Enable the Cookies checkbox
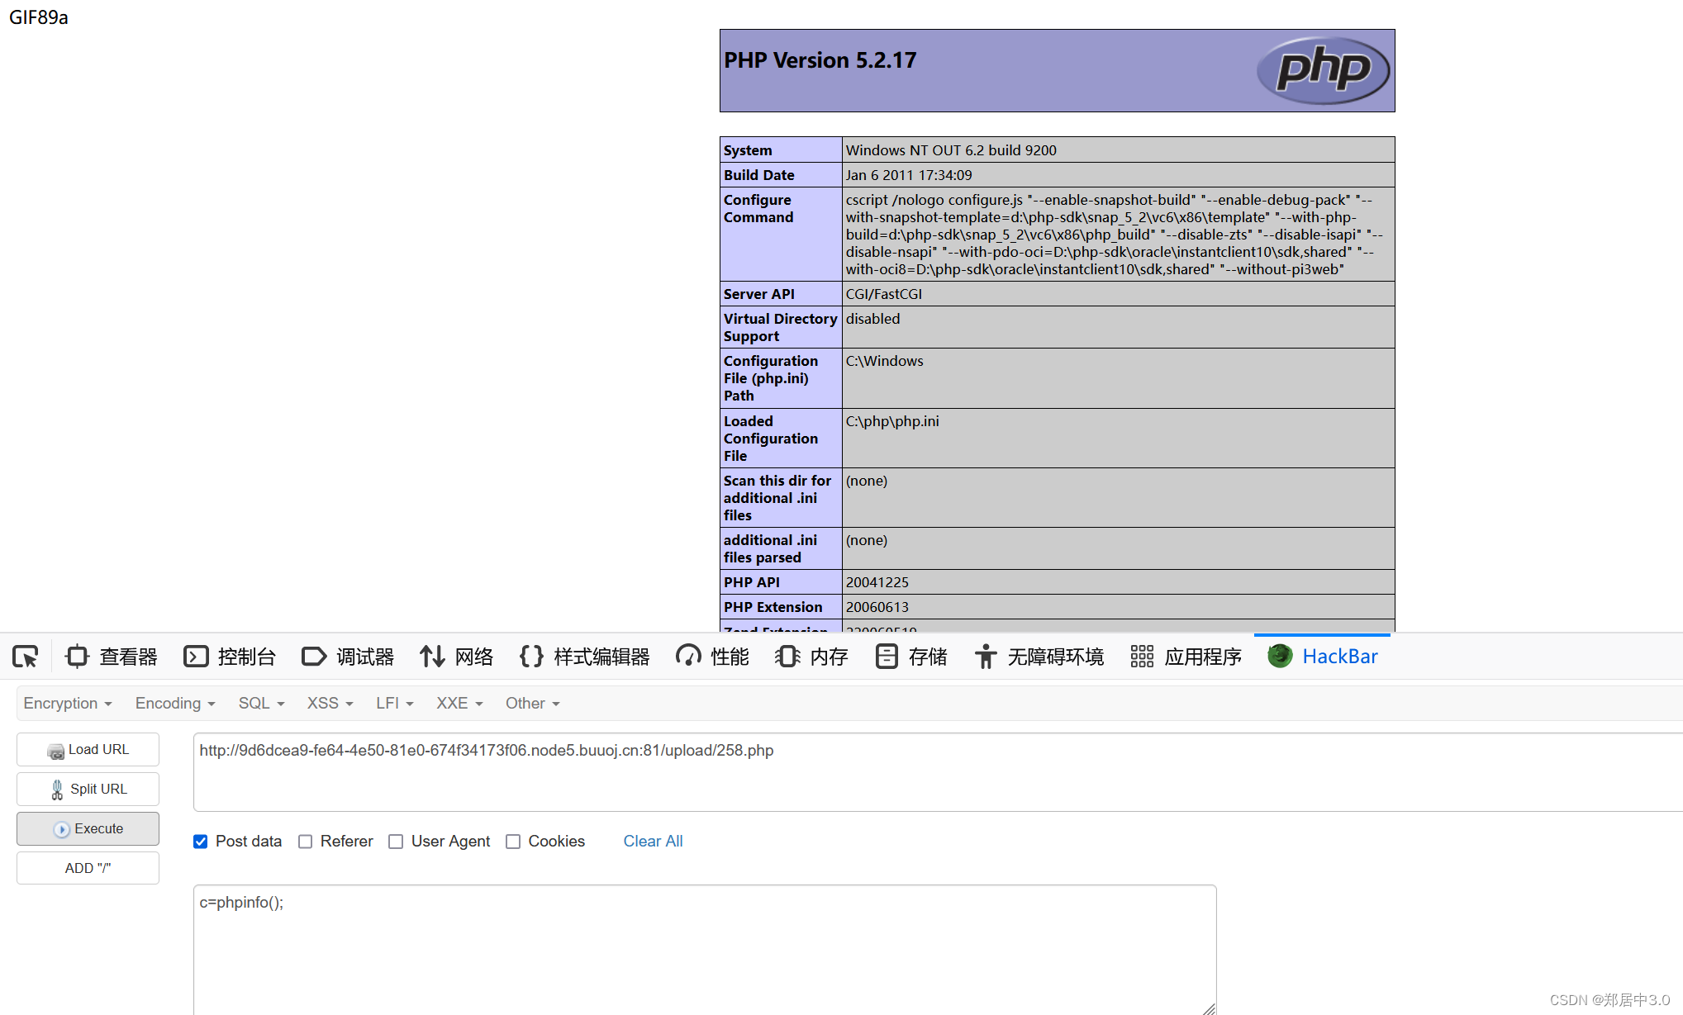Viewport: 1683px width, 1015px height. [513, 842]
